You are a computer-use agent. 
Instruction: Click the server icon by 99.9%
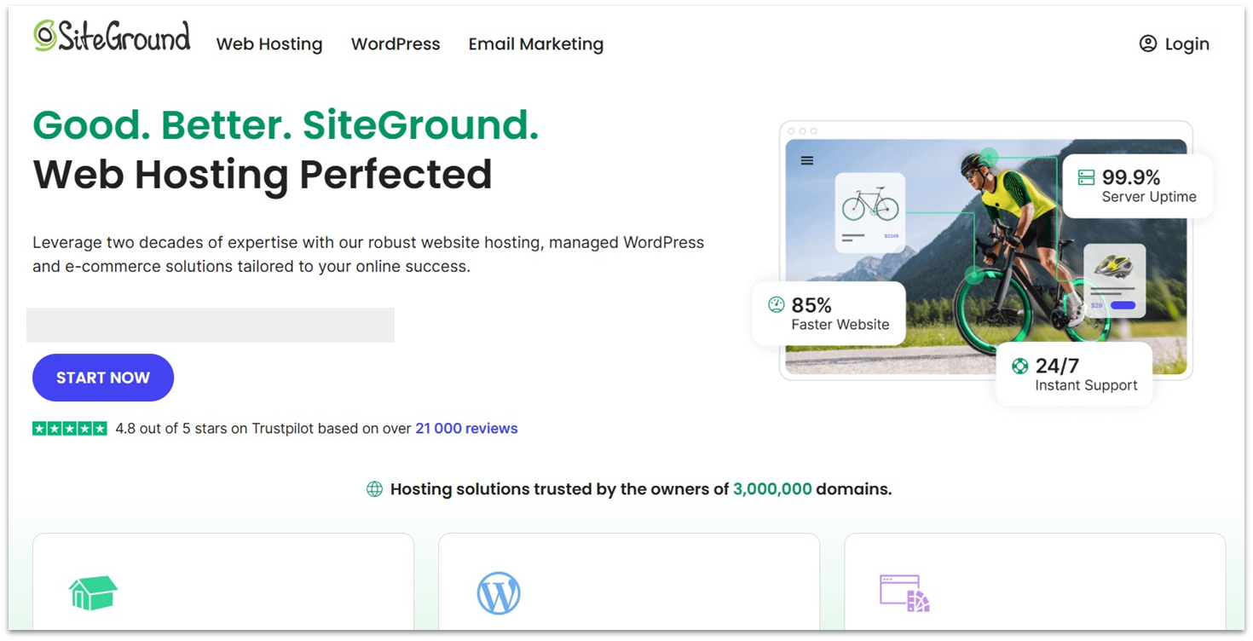[1086, 177]
